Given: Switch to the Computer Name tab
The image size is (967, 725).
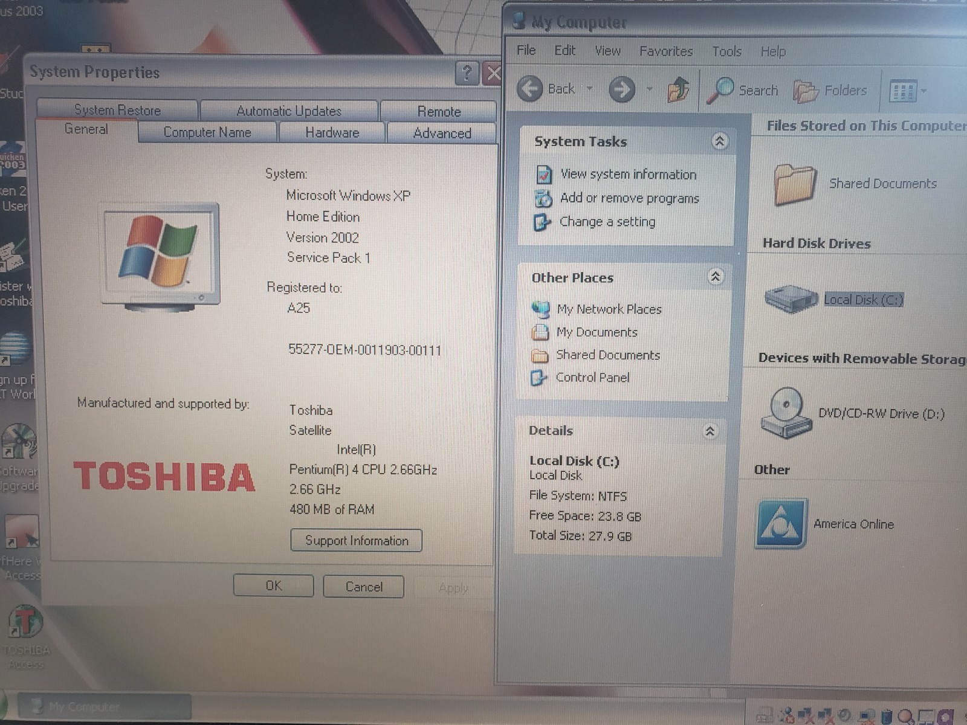Looking at the screenshot, I should 207,132.
